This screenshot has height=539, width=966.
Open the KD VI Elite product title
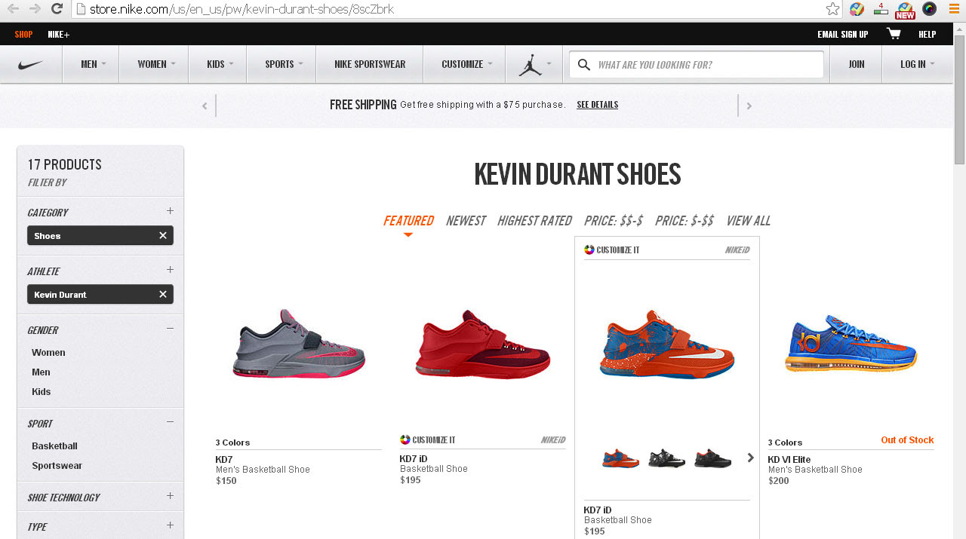coord(789,459)
